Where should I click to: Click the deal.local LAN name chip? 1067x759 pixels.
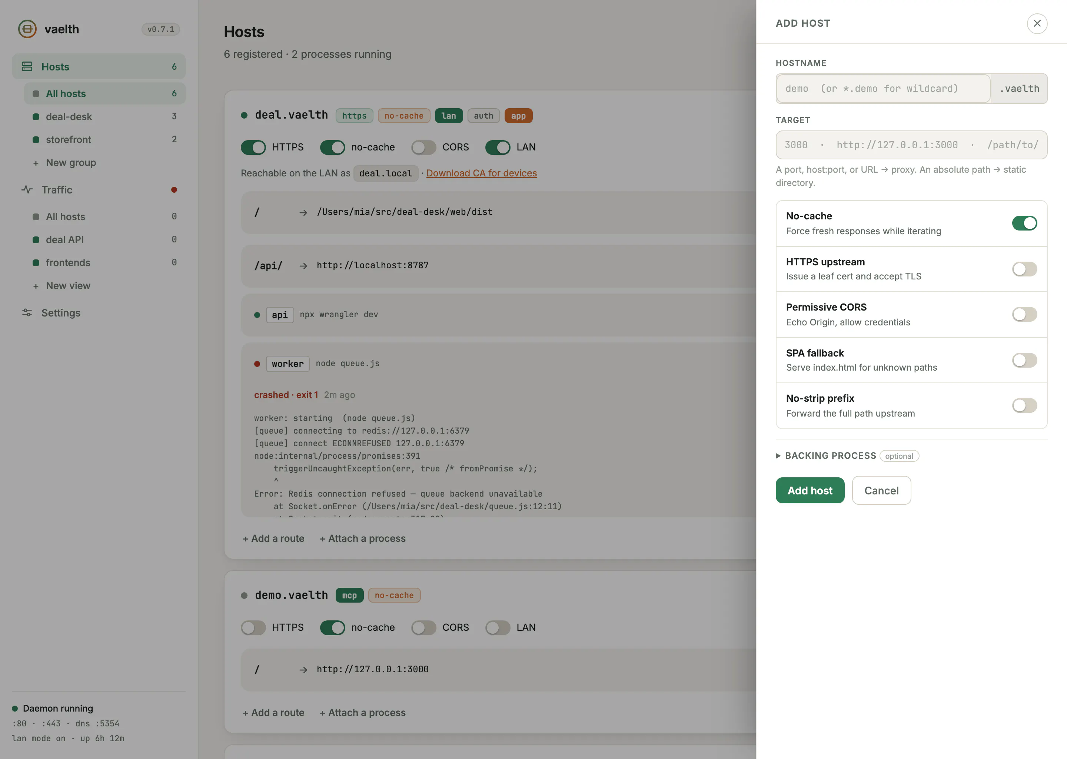(x=385, y=173)
